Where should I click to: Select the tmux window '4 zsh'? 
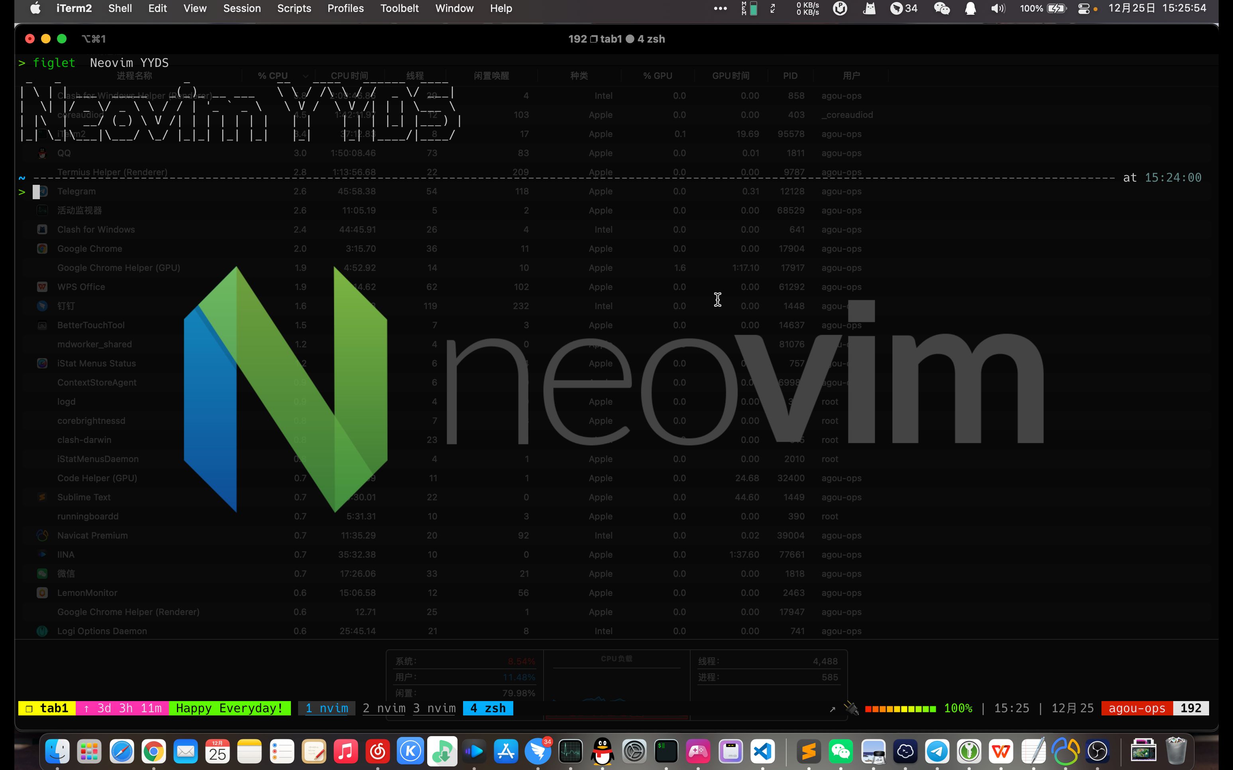(488, 708)
